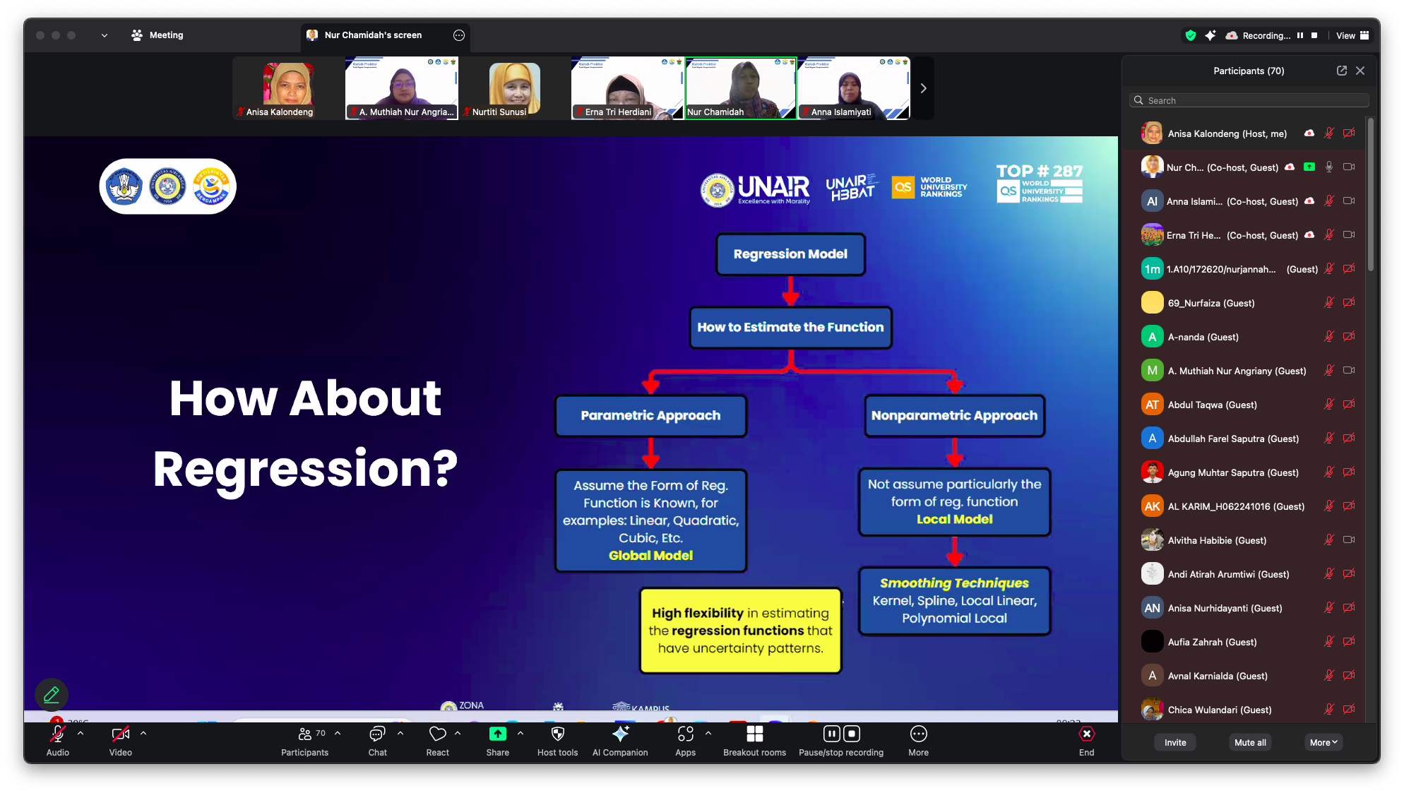Image resolution: width=1404 pixels, height=793 pixels.
Task: Click the participants Search field
Action: 1250,100
